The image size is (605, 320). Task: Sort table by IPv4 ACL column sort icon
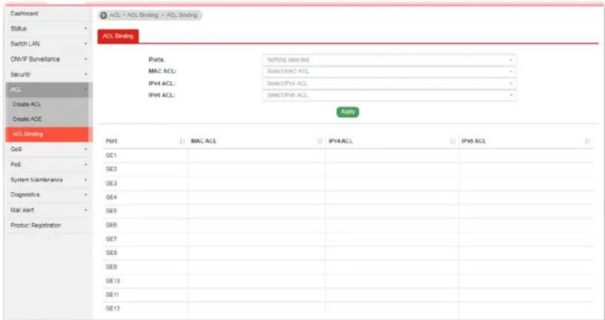pyautogui.click(x=453, y=141)
